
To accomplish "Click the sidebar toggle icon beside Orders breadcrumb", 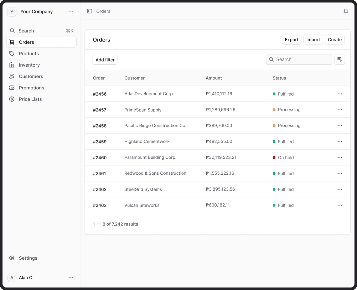I will [x=90, y=11].
